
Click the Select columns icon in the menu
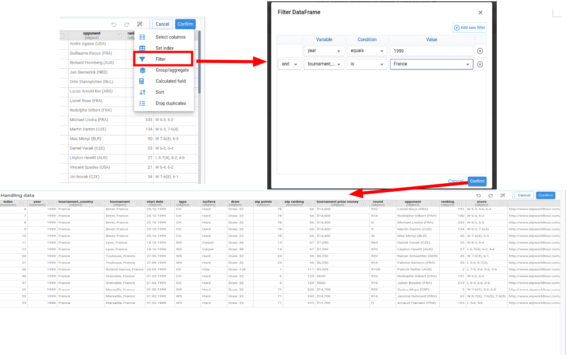[142, 37]
